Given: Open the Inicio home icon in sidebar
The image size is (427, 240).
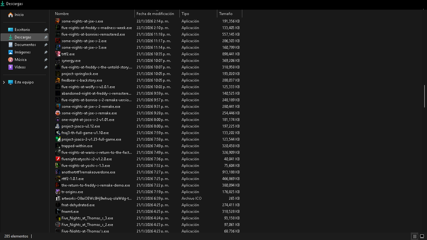Looking at the screenshot, I should click(10, 15).
